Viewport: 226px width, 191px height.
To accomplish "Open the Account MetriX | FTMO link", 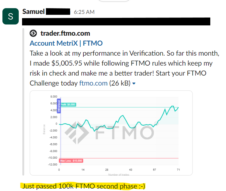I will (66, 43).
